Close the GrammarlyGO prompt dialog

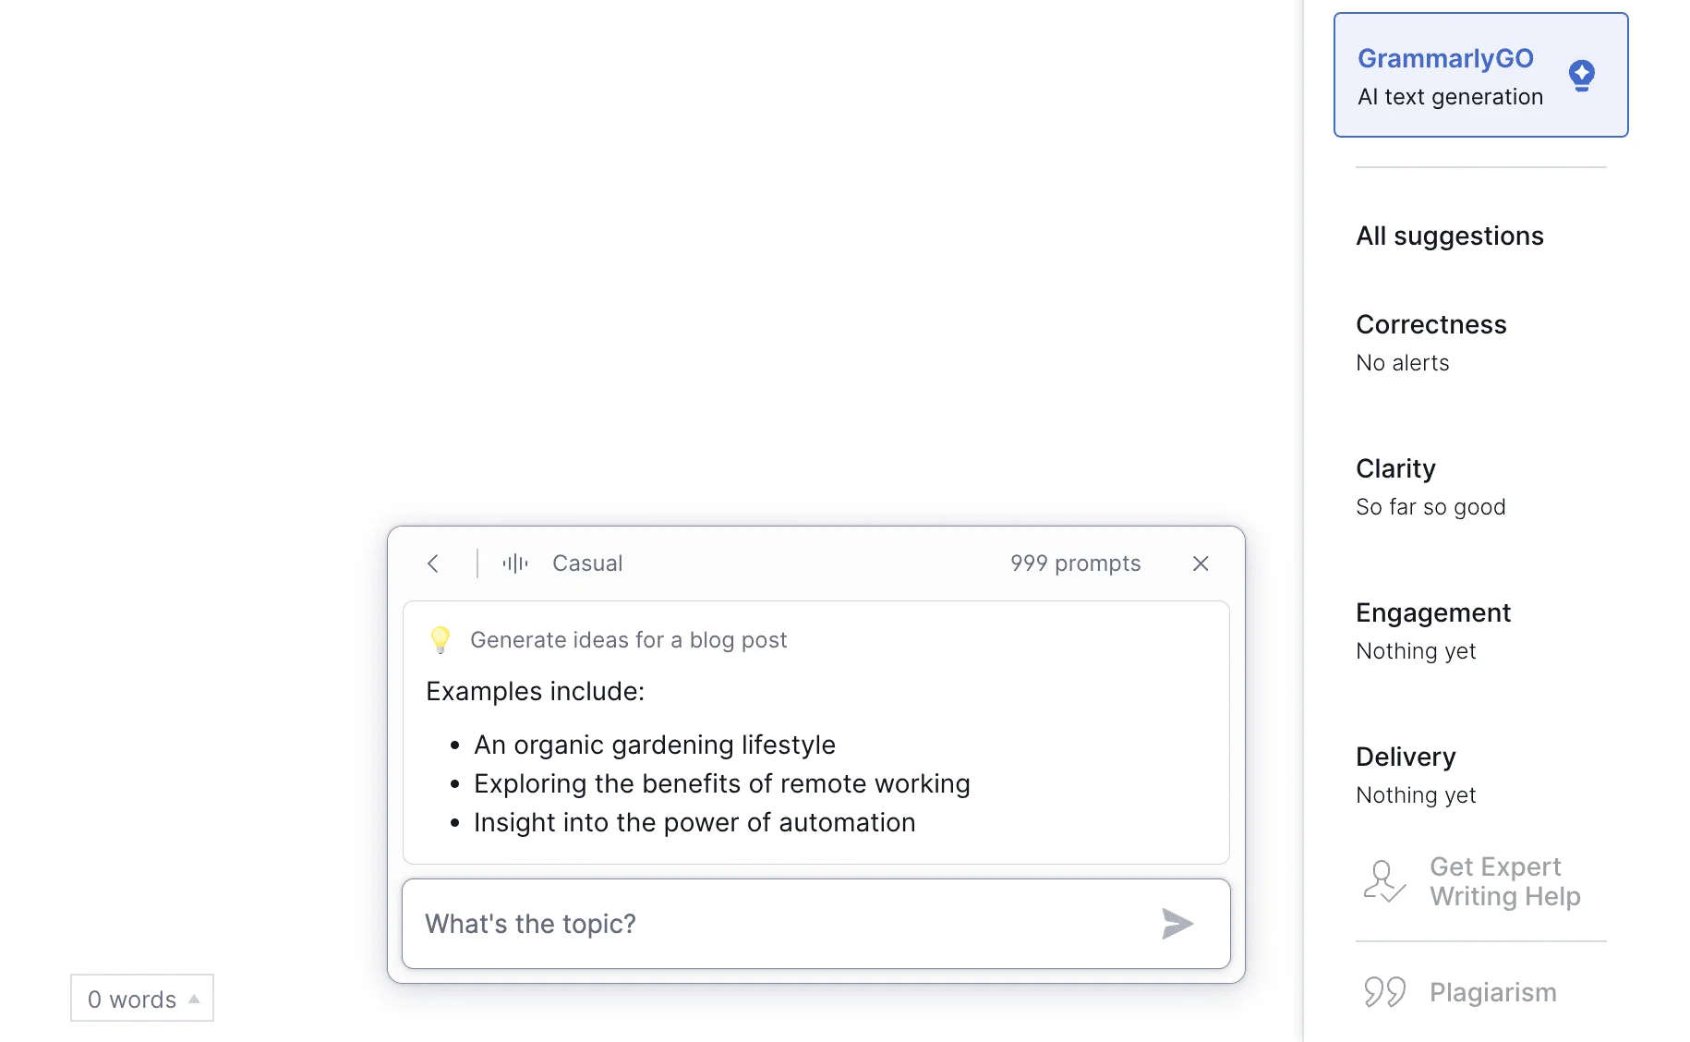coord(1200,563)
